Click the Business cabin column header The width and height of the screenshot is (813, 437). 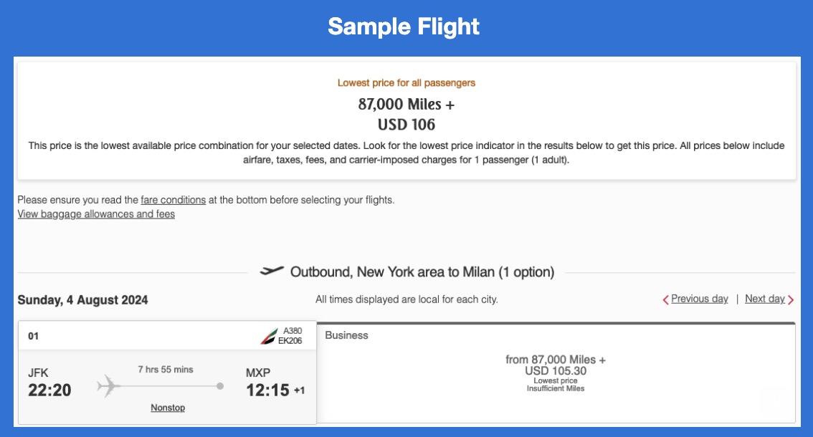click(x=347, y=335)
